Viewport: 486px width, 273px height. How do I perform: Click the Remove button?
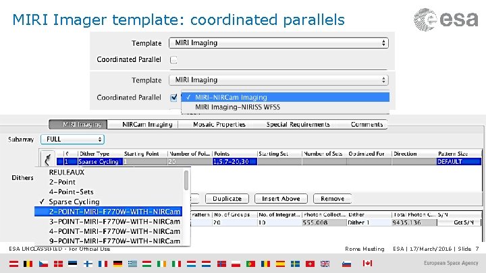coord(332,199)
